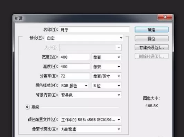Open the 宽度 unit dropdown 像素
The height and width of the screenshot is (137, 184).
(x=106, y=57)
